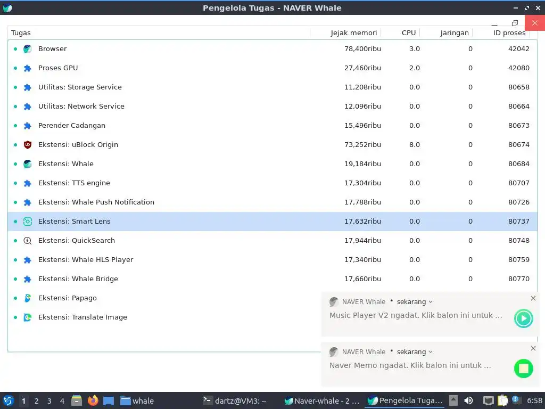Image resolution: width=545 pixels, height=409 pixels.
Task: Expand the Music Player notification chevron
Action: pos(431,302)
